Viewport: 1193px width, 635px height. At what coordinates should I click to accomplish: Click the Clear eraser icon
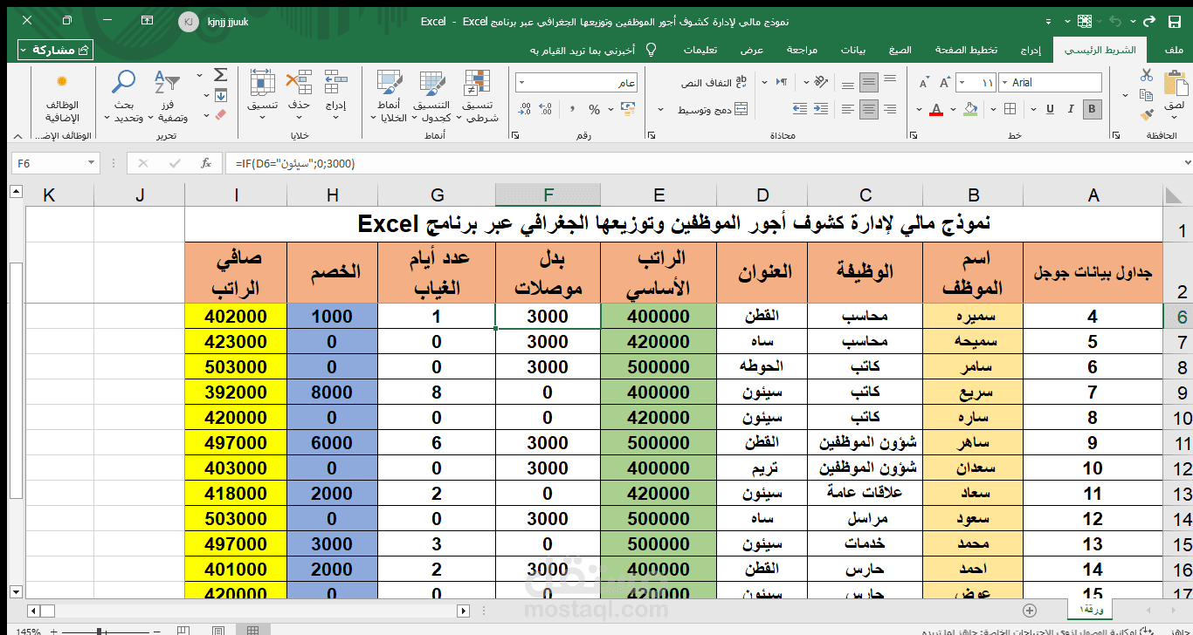click(220, 114)
